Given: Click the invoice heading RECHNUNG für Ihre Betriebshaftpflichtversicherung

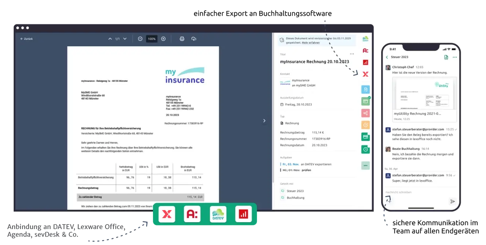Looking at the screenshot, I should (x=111, y=129).
